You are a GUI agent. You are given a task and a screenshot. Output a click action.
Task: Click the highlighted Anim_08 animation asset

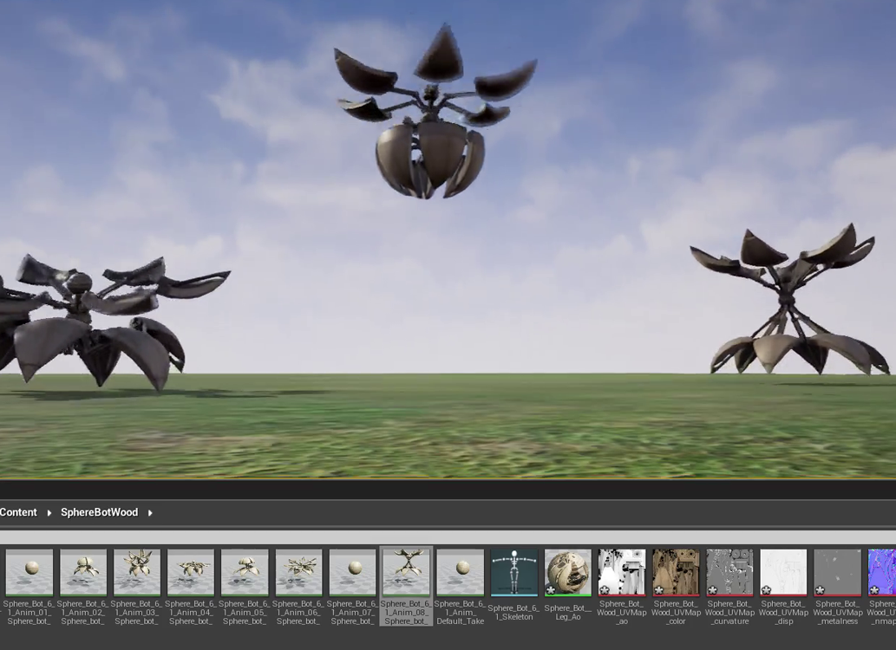[x=406, y=572]
